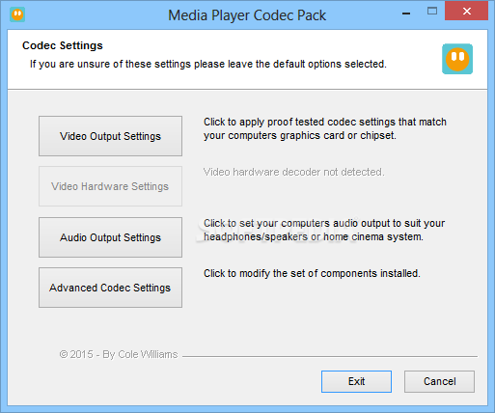The image size is (495, 413).
Task: Close the window with the red X
Action: click(x=466, y=12)
